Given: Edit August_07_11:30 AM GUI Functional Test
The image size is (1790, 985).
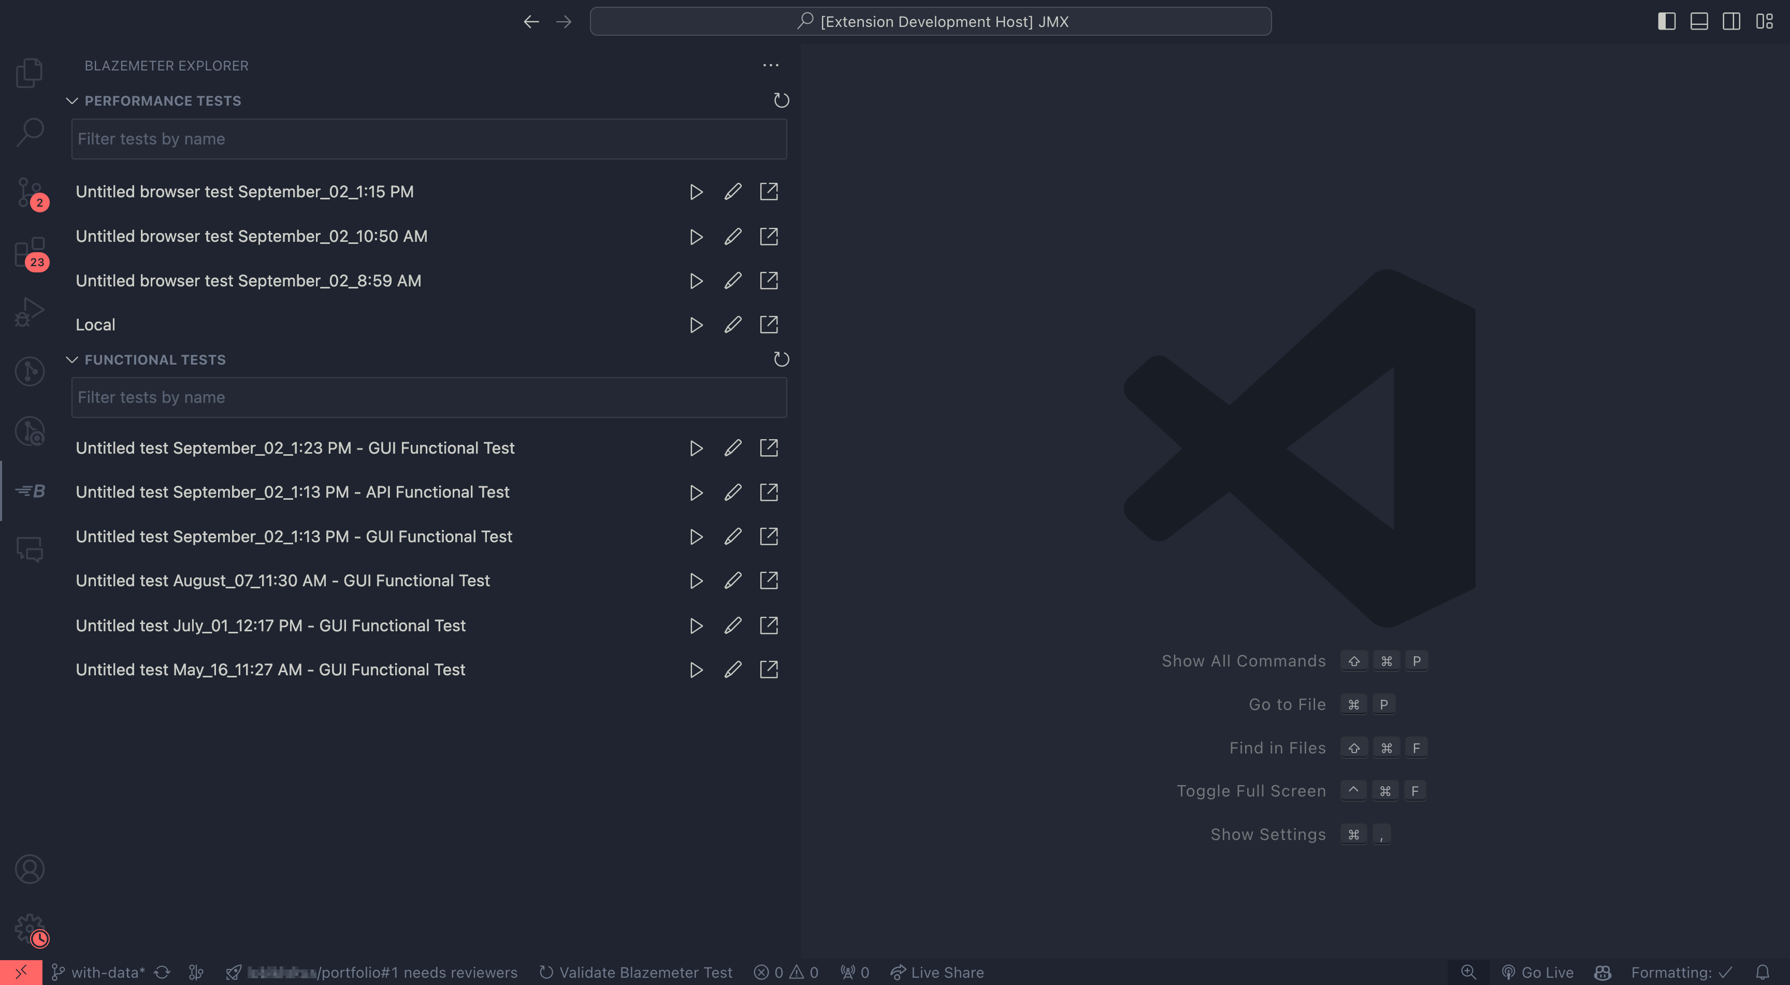Looking at the screenshot, I should pos(732,581).
